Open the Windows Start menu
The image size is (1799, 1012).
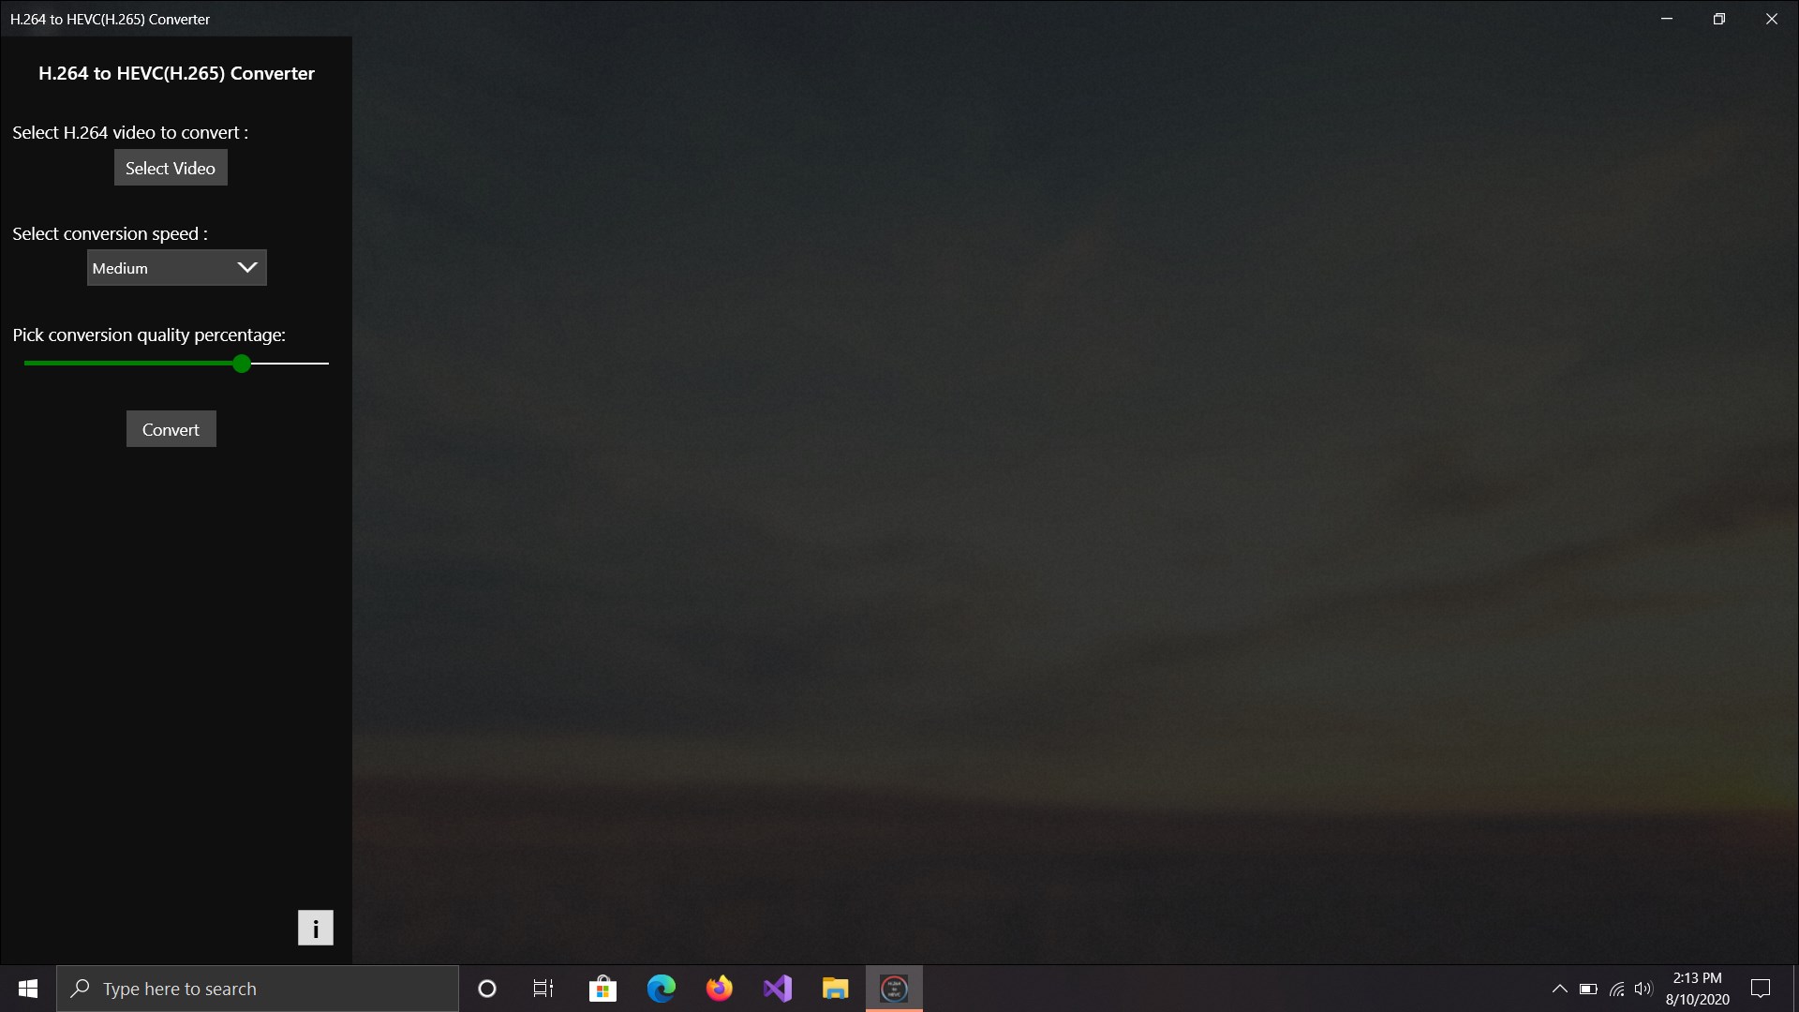(x=28, y=989)
